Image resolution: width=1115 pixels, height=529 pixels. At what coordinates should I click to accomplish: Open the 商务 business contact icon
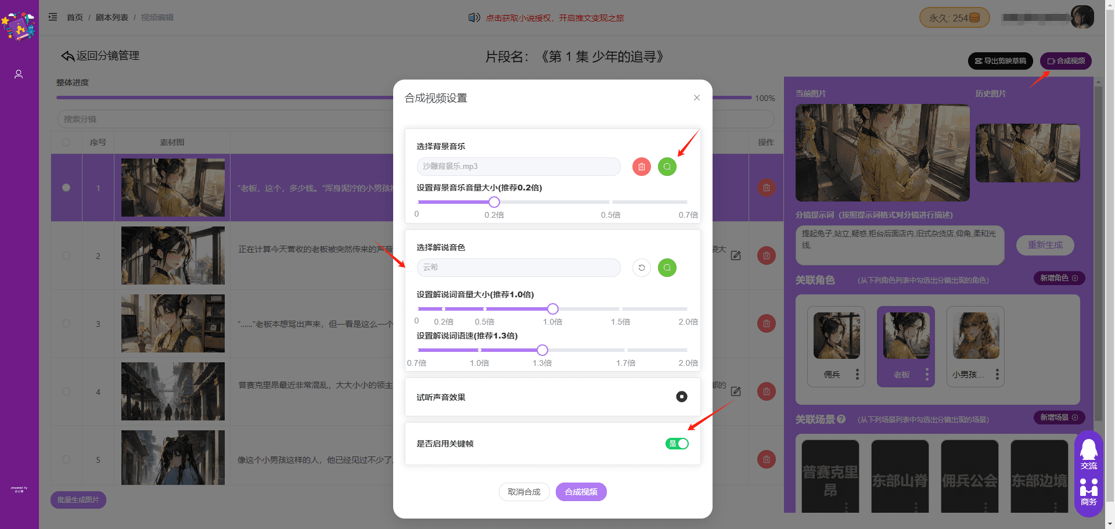pyautogui.click(x=1088, y=491)
